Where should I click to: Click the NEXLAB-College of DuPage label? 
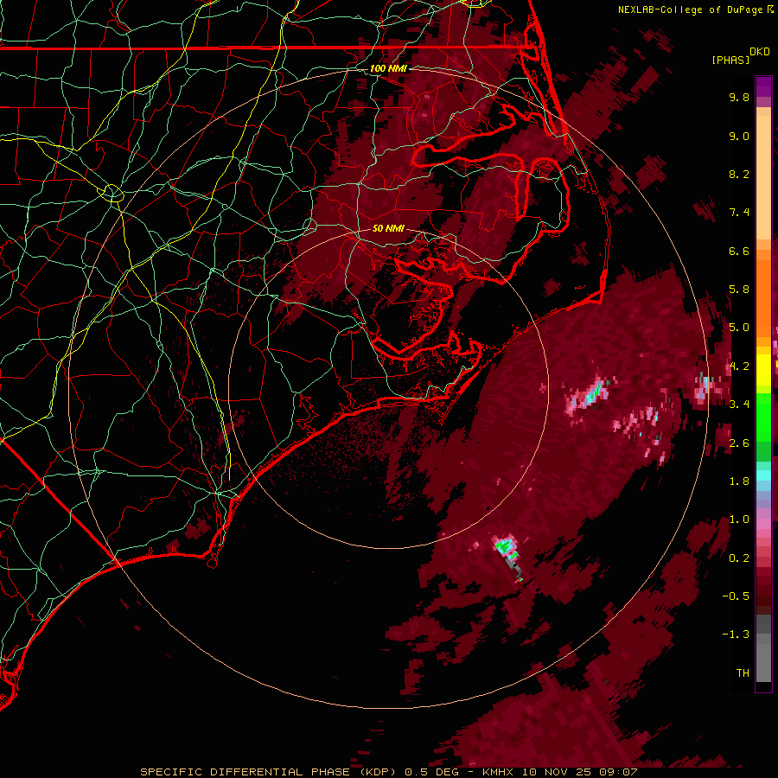pyautogui.click(x=689, y=10)
